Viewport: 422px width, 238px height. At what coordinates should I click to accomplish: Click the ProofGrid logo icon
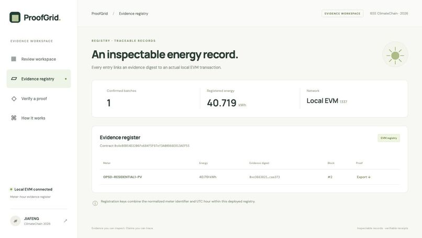15,17
